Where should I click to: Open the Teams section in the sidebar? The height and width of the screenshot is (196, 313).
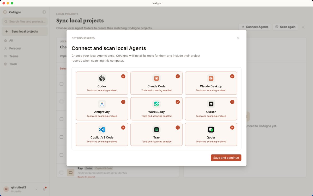click(x=25, y=56)
